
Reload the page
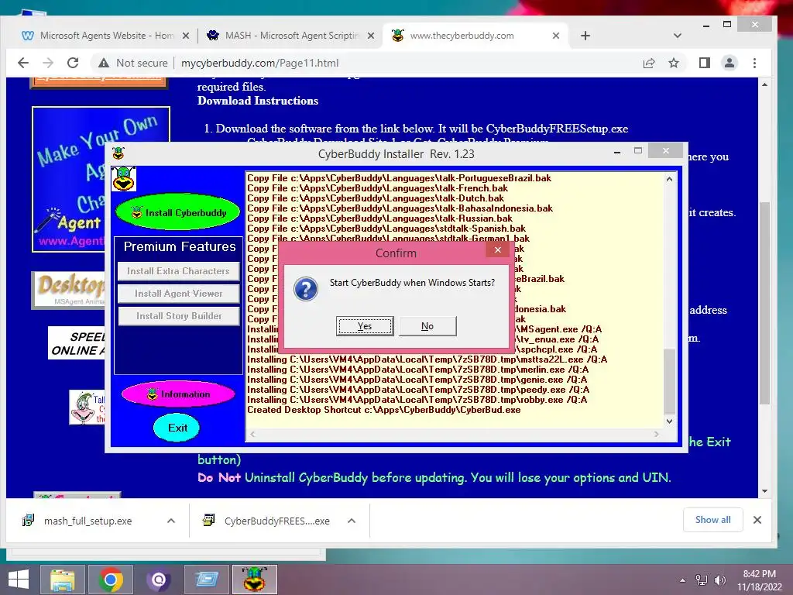pyautogui.click(x=73, y=63)
